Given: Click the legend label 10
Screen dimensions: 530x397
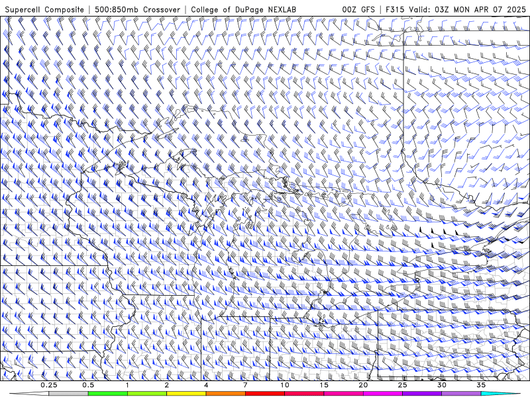Looking at the screenshot, I should tap(285, 385).
